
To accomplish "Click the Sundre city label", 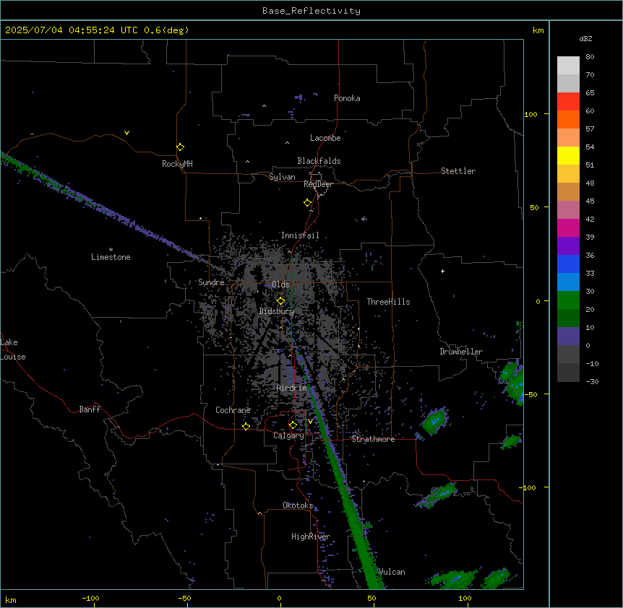I will 211,282.
